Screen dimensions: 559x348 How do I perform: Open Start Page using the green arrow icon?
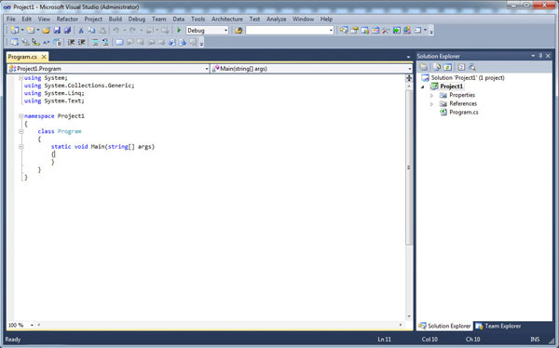(397, 31)
